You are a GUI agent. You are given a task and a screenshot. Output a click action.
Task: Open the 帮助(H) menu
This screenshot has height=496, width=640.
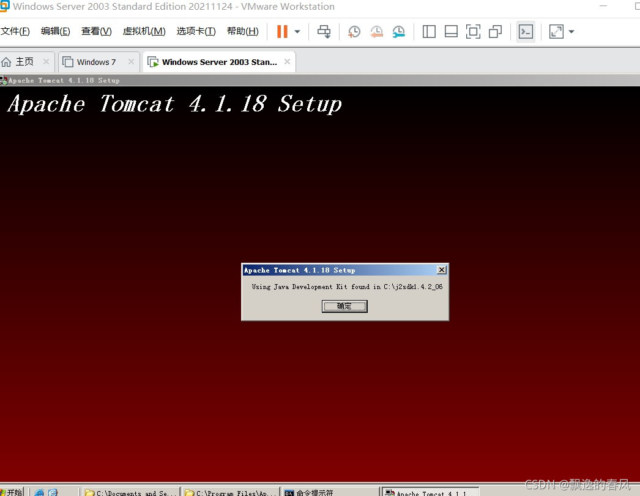tap(243, 31)
